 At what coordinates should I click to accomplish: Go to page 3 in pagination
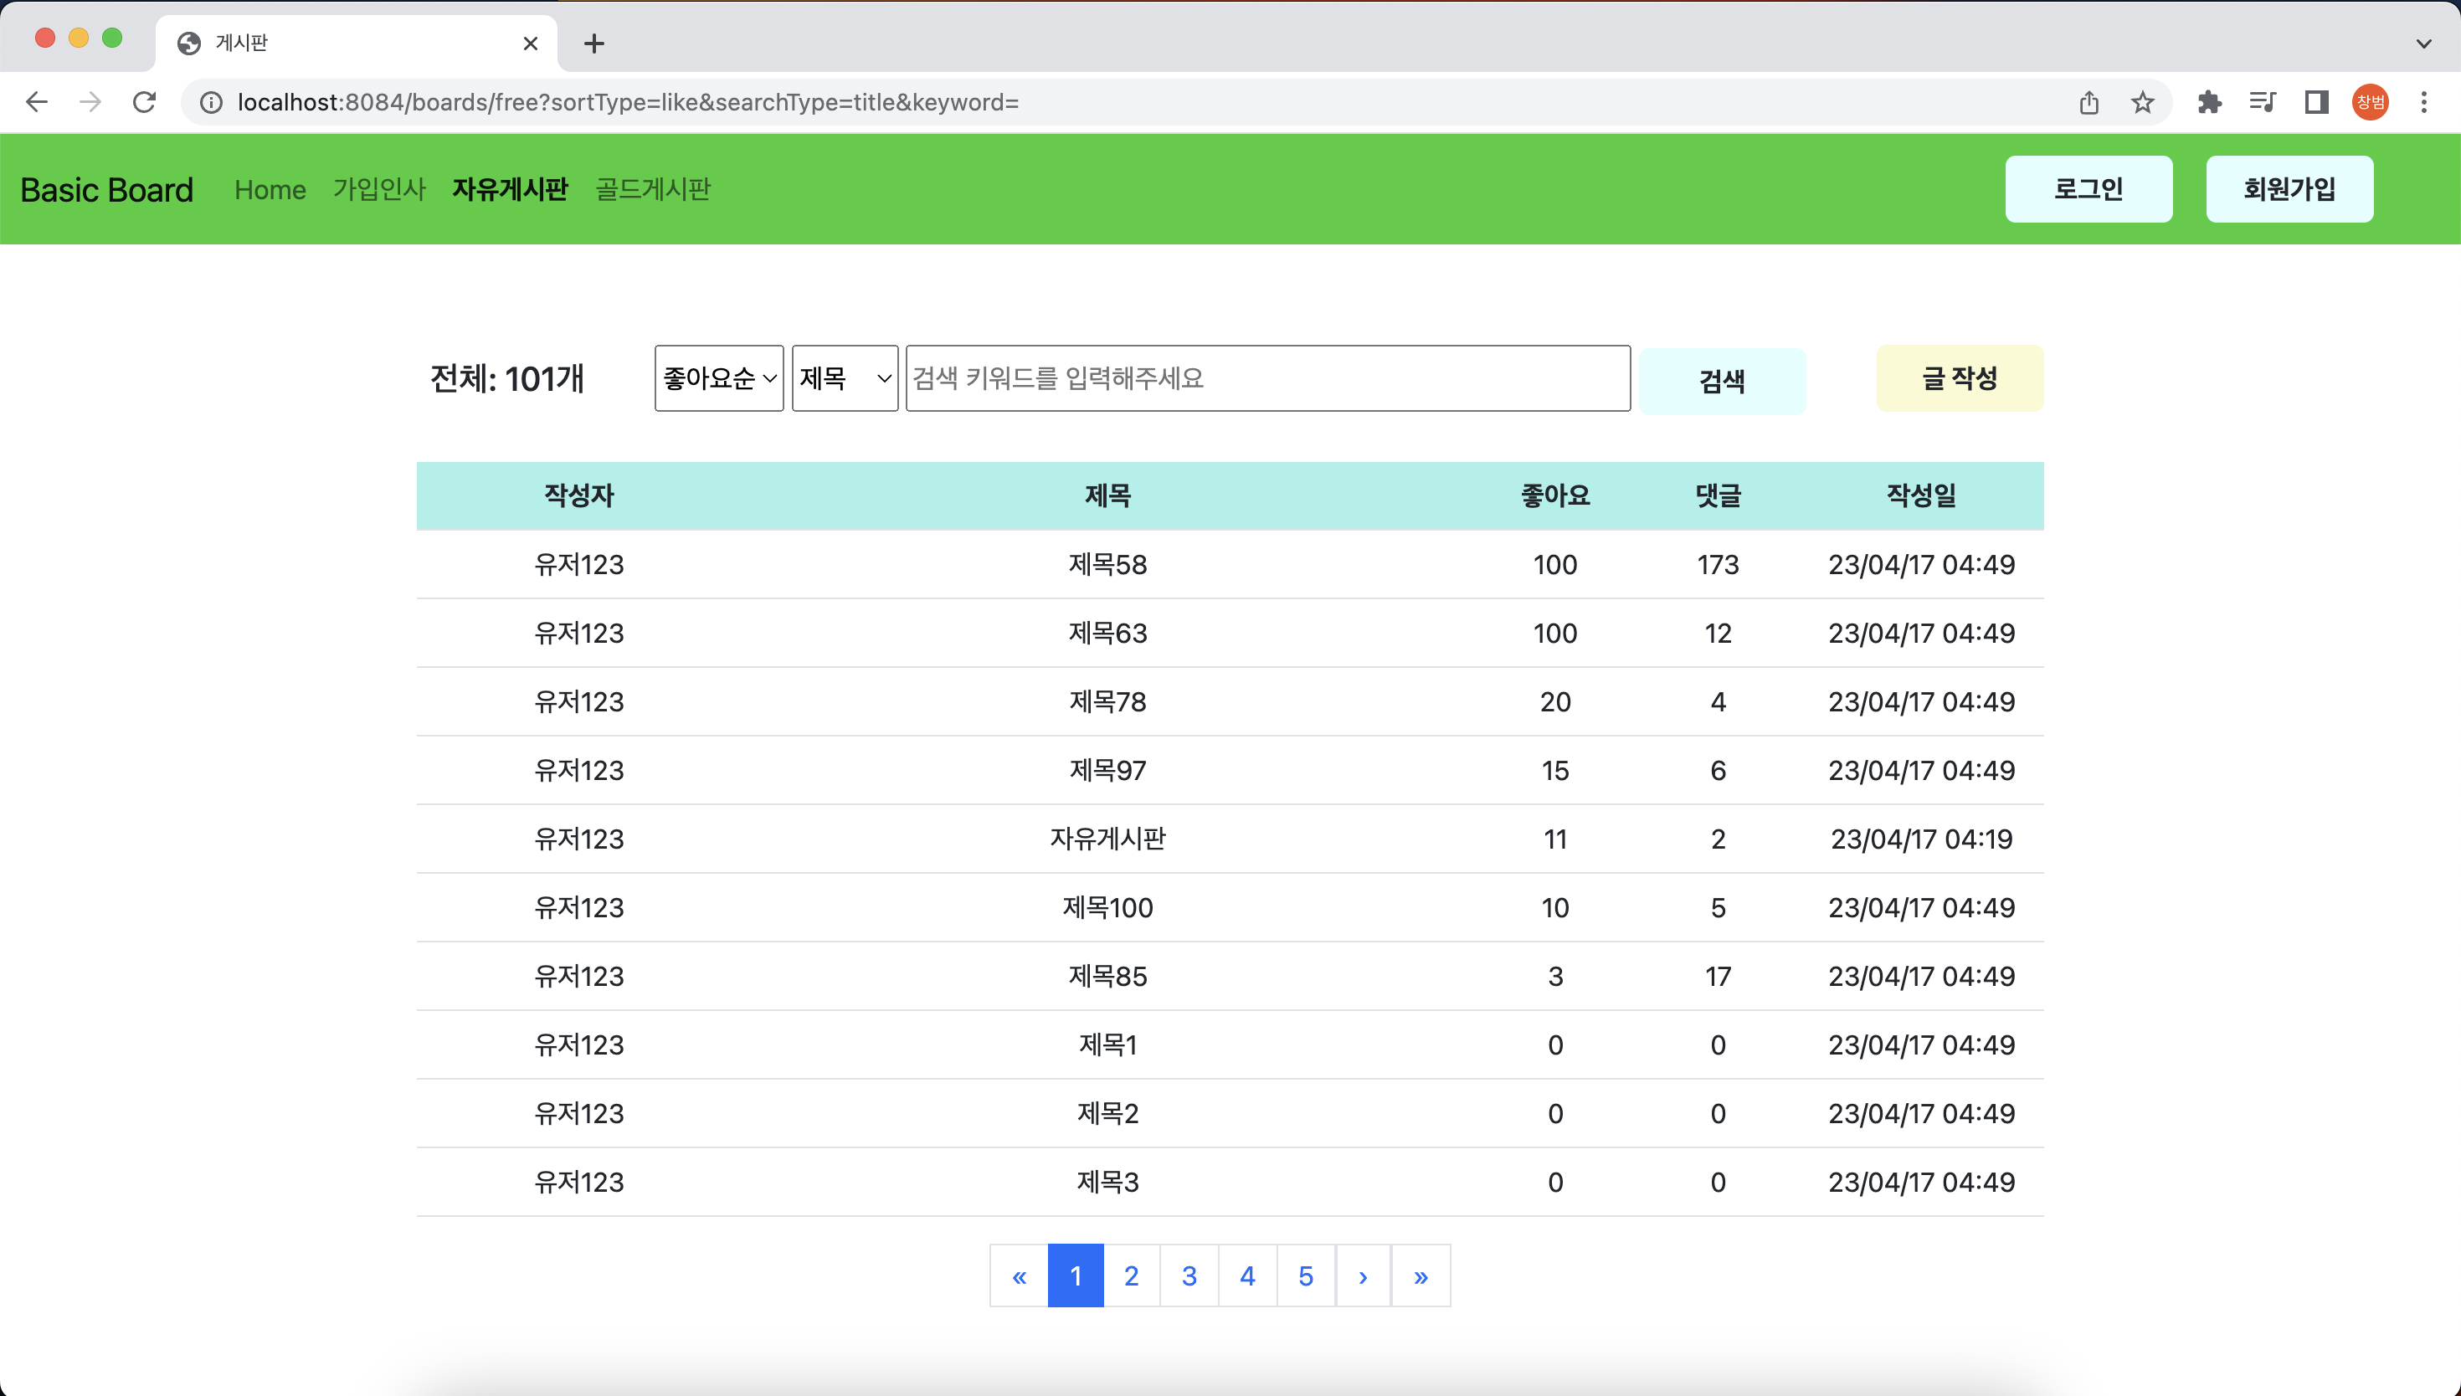click(1189, 1276)
